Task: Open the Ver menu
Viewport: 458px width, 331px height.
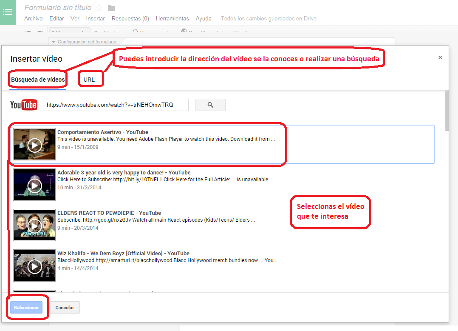Action: [x=75, y=18]
